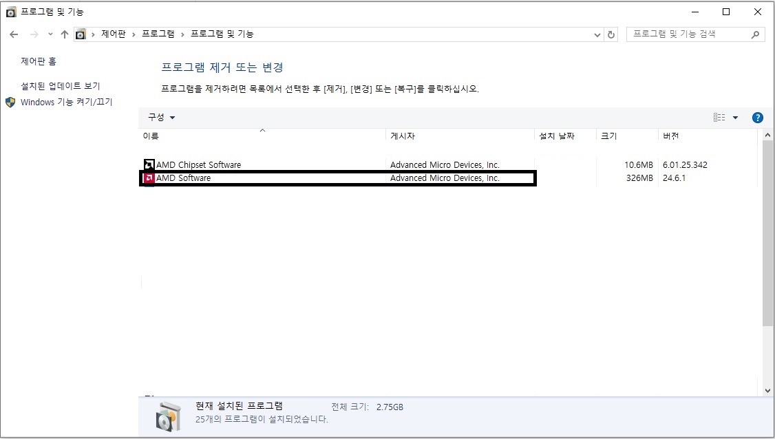Click the title bar 프로그램 및 기능 icon

click(11, 12)
